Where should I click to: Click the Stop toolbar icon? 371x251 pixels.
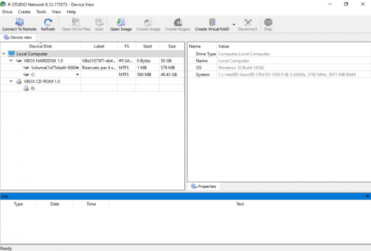268,22
